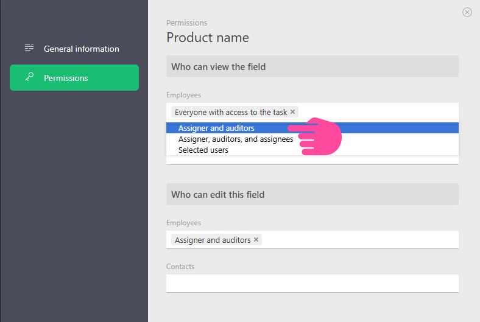480x322 pixels.
Task: Click the Contacts field label
Action: (180, 267)
